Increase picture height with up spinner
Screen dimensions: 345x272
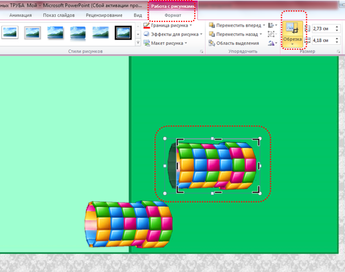337,27
